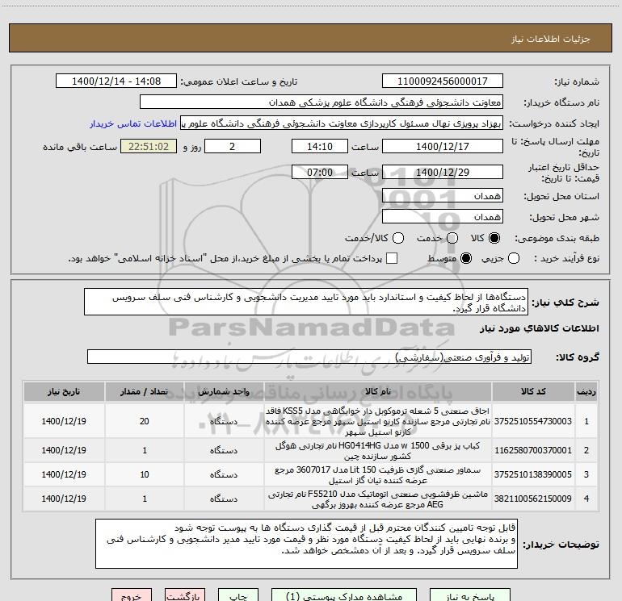Select the خدمت radio button
The width and height of the screenshot is (622, 601).
(x=452, y=238)
